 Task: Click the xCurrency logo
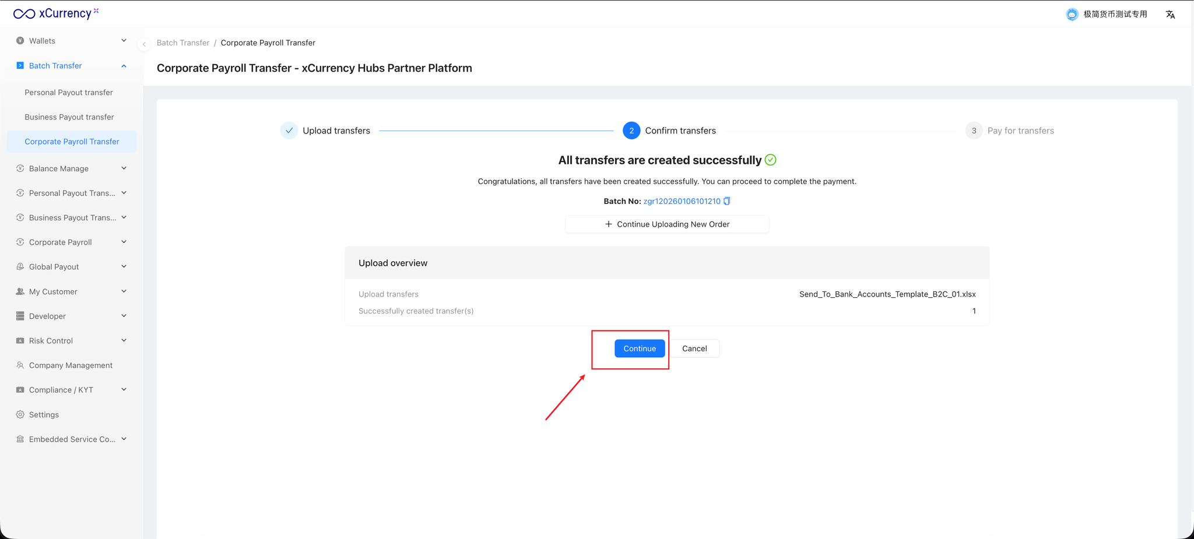(55, 13)
